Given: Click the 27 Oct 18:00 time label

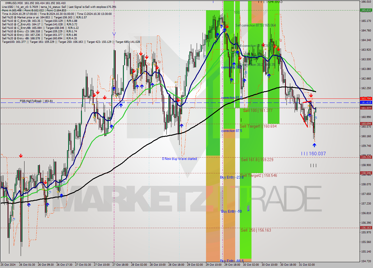Looking at the screenshot, I should tap(121, 265).
